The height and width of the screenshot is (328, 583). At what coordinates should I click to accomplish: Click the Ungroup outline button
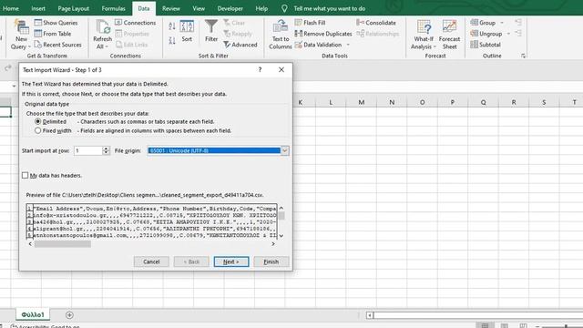(486, 34)
